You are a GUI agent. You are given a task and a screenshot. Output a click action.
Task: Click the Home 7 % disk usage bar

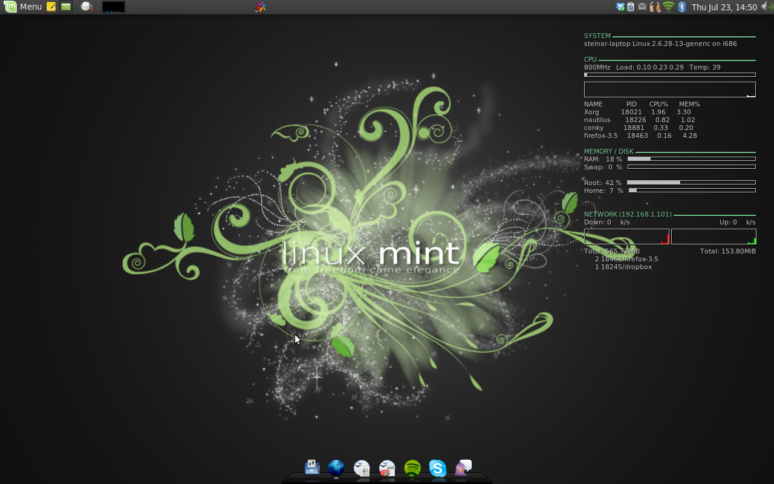(x=692, y=190)
